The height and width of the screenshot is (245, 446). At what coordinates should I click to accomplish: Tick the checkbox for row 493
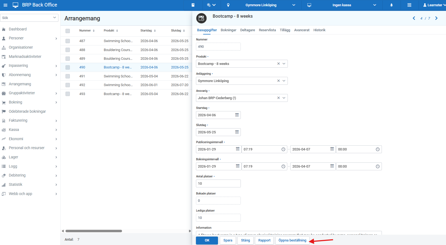68,94
